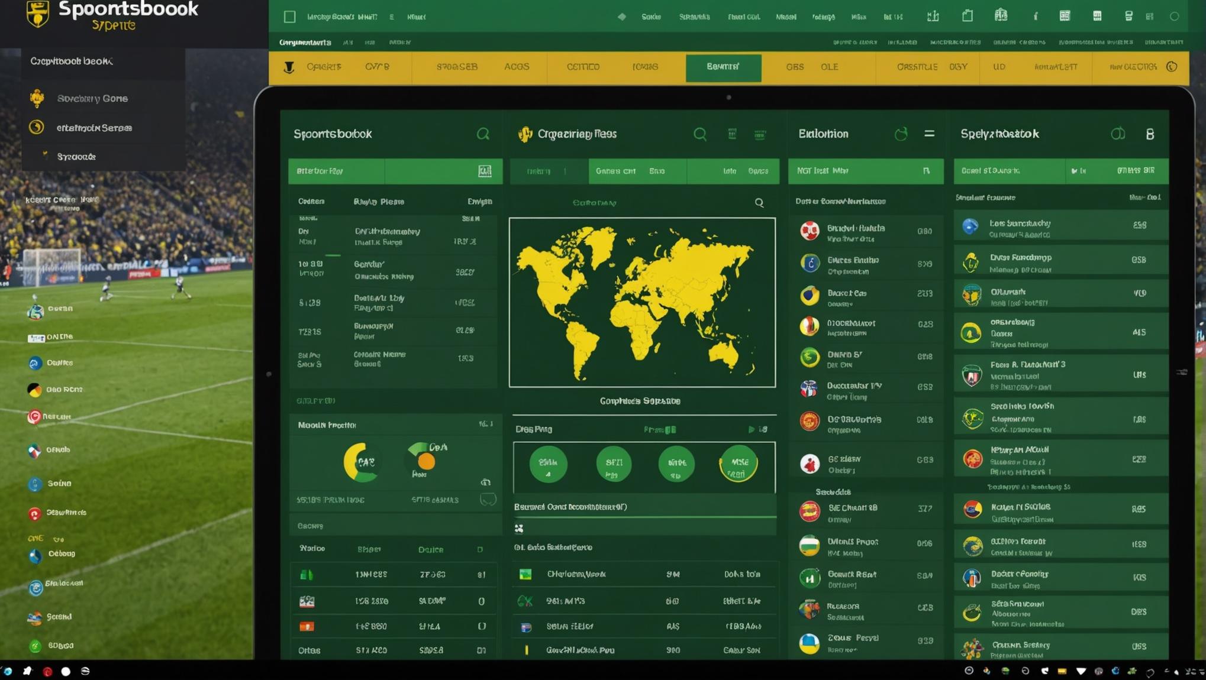Viewport: 1206px width, 680px height.
Task: Select the ettaltmoin Seroes sidebar entry
Action: pos(94,128)
